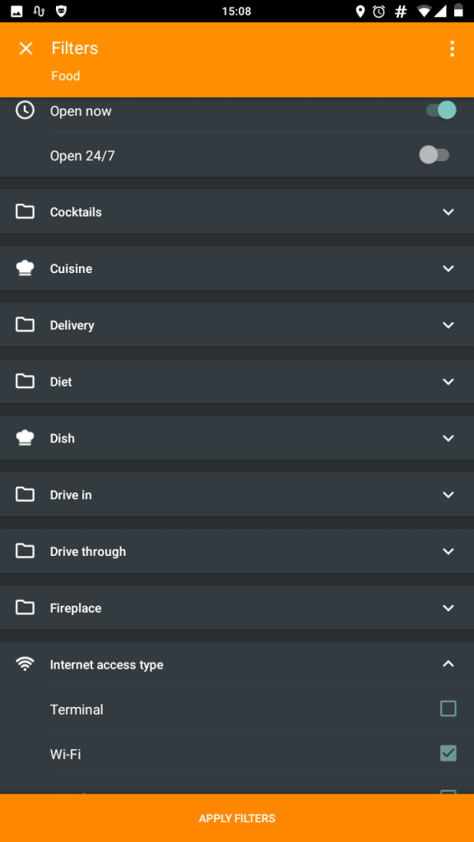Expand the Drive through chevron
Image resolution: width=474 pixels, height=842 pixels.
(448, 551)
